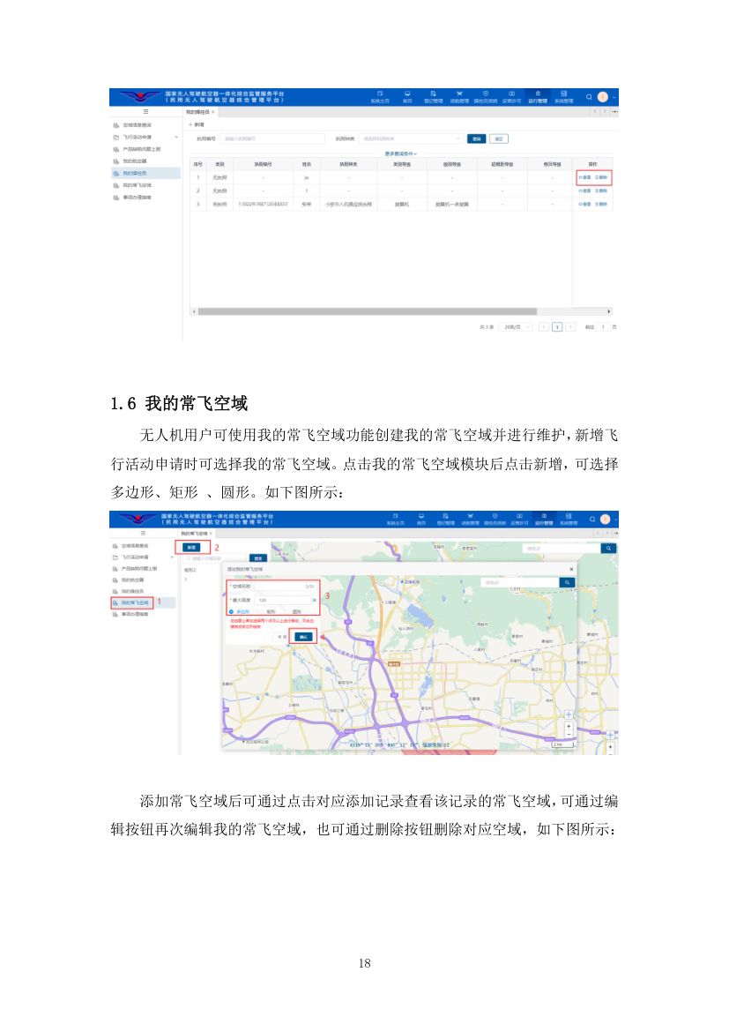729x1032 pixels.
Task: Switch to 我的操控员 tab label
Action: [x=198, y=112]
